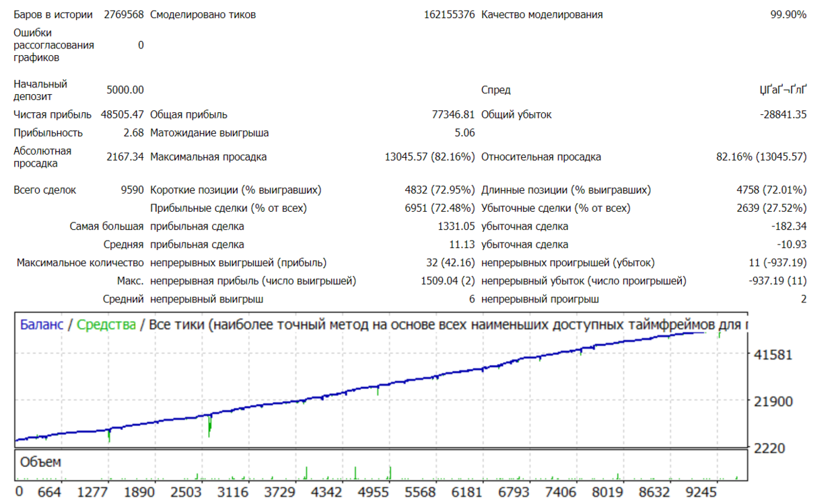Click the modelled ticks value 162155376

450,15
